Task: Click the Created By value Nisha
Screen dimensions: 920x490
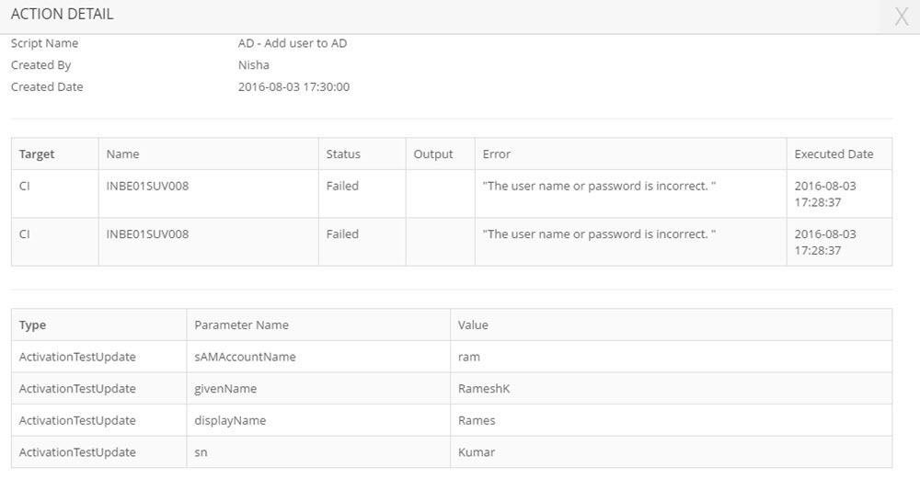Action: coord(253,65)
